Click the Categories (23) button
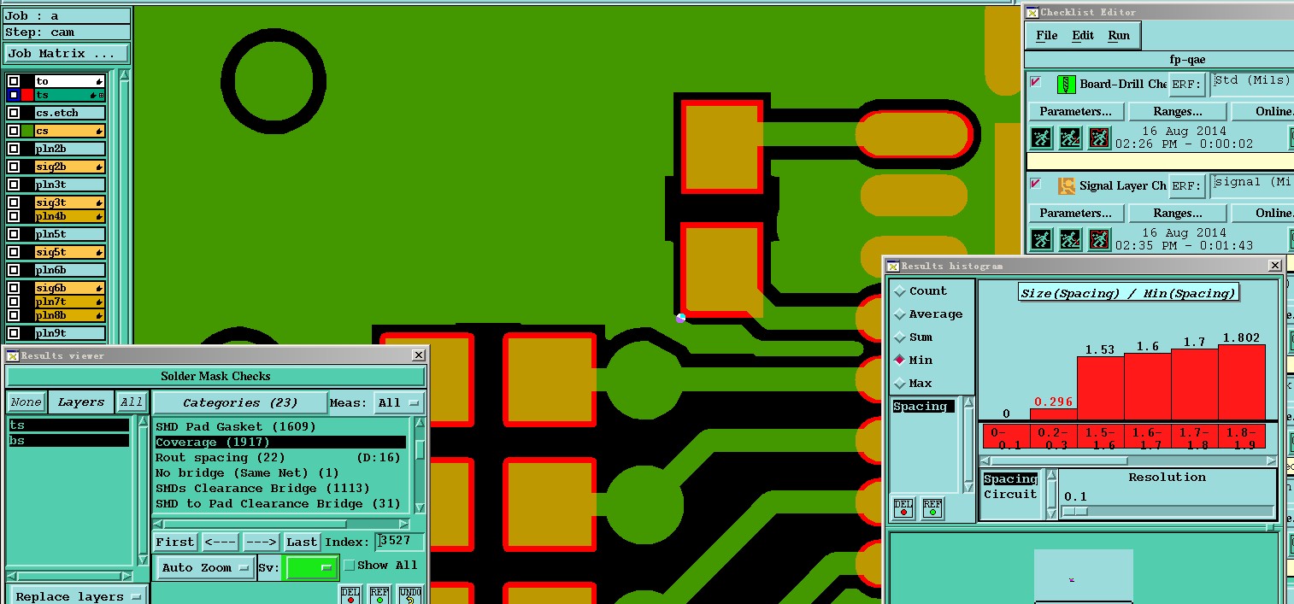The height and width of the screenshot is (604, 1294). click(240, 402)
